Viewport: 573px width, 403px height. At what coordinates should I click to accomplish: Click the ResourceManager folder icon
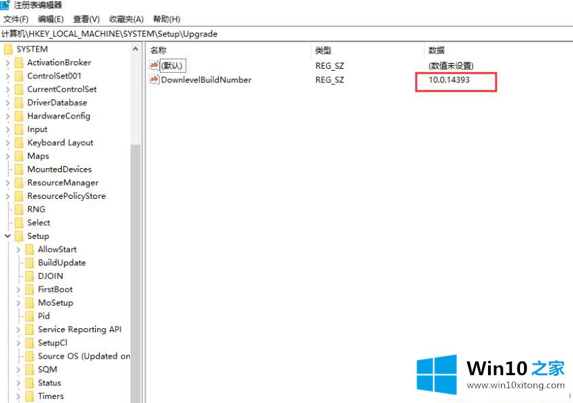coord(19,182)
